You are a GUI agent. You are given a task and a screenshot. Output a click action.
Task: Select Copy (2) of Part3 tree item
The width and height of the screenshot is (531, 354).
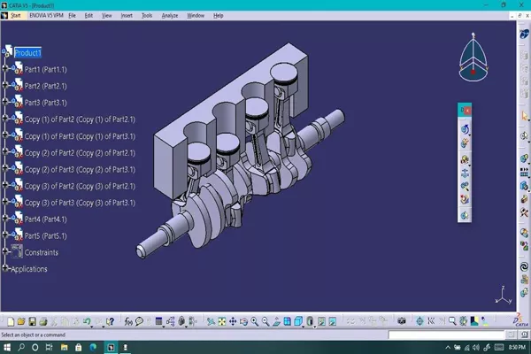pos(80,169)
